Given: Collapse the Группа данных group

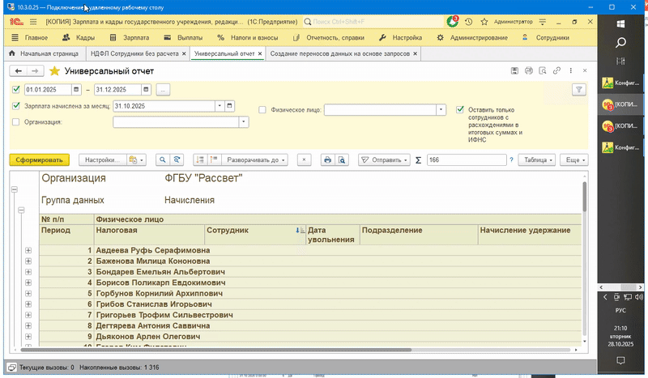Looking at the screenshot, I should 21,210.
